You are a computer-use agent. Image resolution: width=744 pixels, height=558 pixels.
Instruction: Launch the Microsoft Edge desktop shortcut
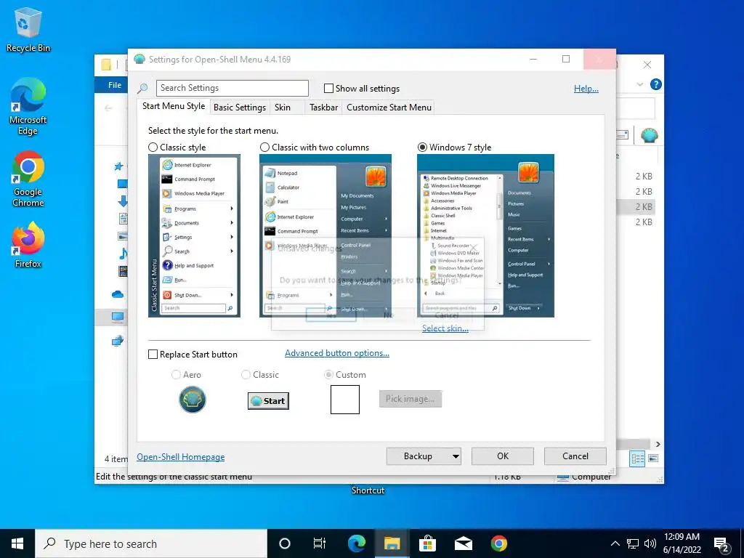pyautogui.click(x=28, y=106)
